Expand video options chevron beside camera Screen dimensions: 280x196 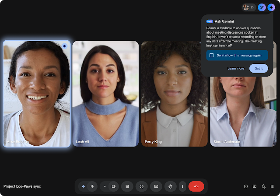coord(105,186)
